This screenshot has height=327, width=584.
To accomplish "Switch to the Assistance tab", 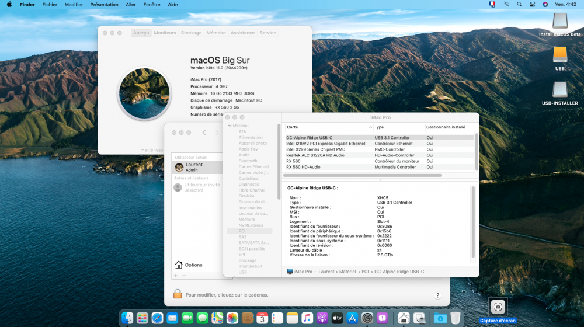I will coord(242,33).
